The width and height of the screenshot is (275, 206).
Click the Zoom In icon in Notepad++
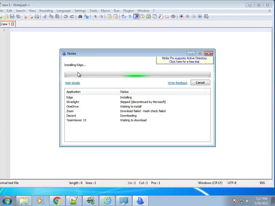point(95,16)
